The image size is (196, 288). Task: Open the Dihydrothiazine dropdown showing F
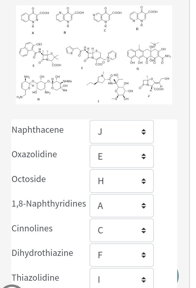(122, 255)
